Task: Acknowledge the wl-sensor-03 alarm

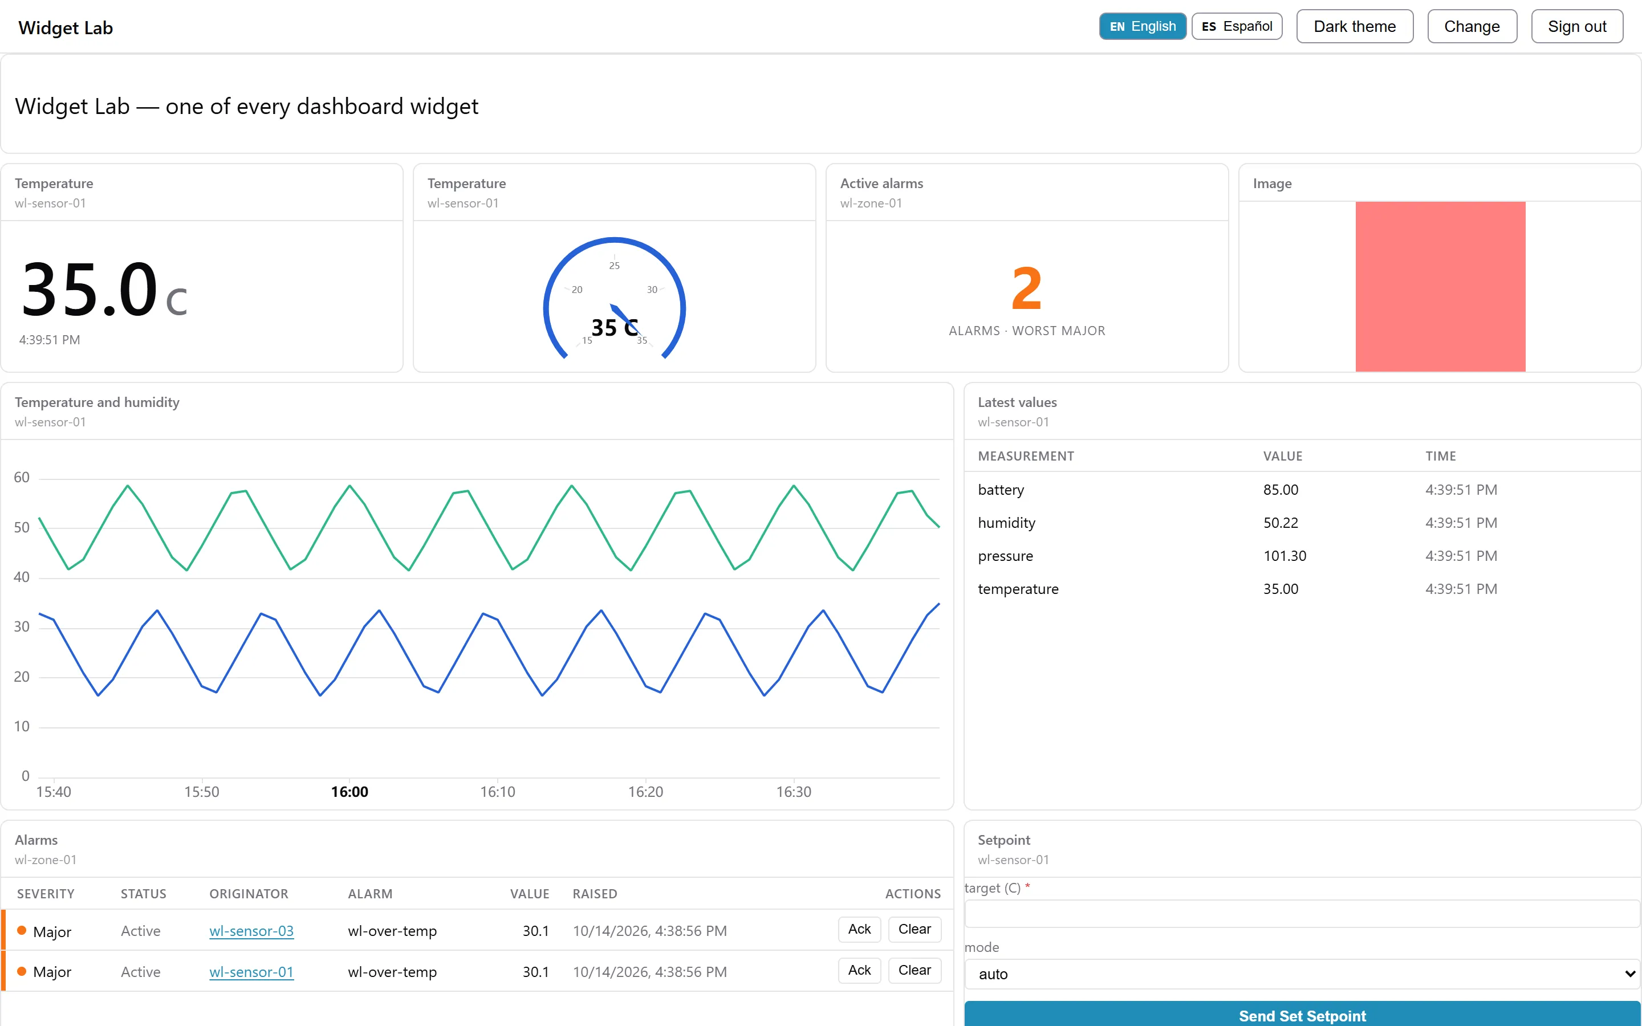Action: [x=859, y=930]
